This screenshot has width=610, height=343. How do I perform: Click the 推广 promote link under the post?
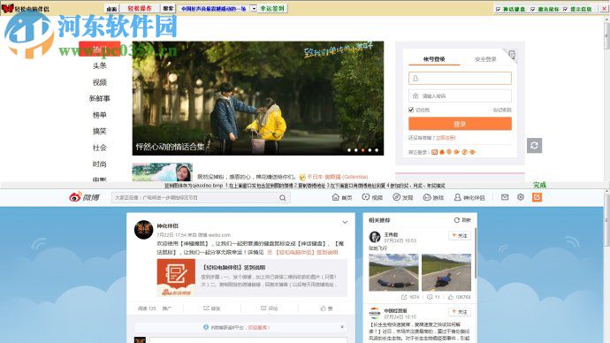pyautogui.click(x=167, y=309)
